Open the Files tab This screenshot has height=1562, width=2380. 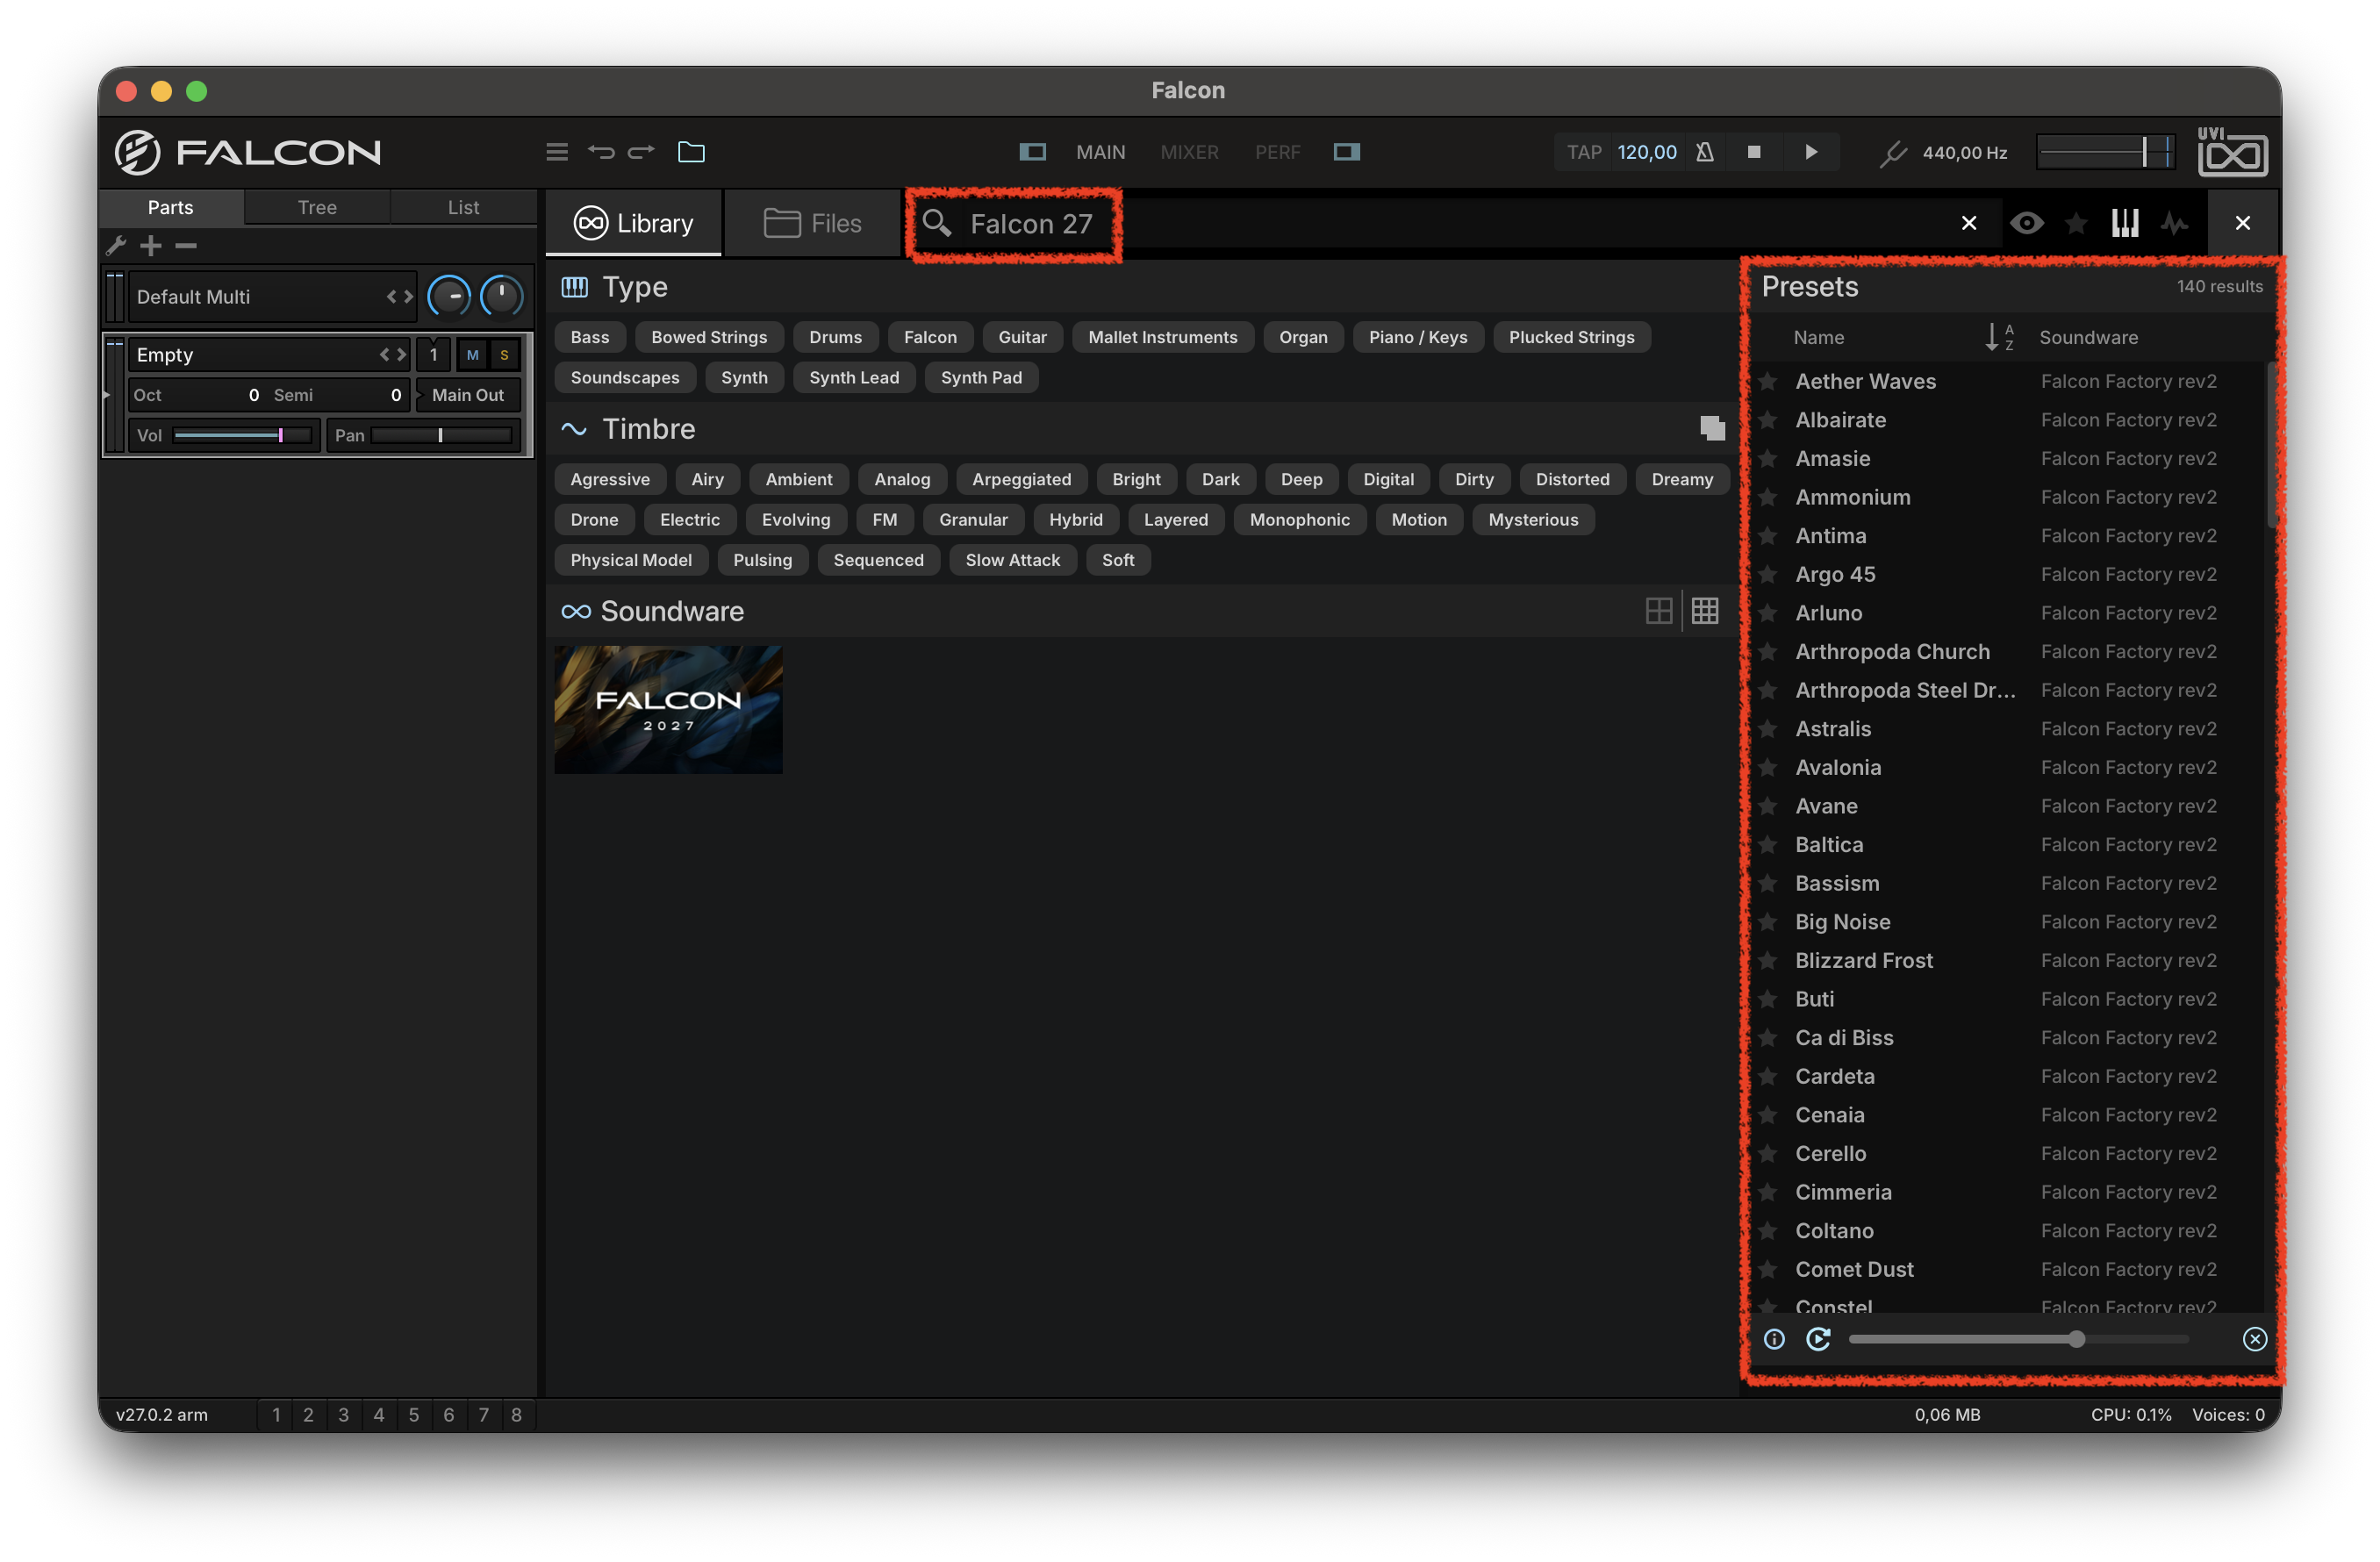coord(812,223)
